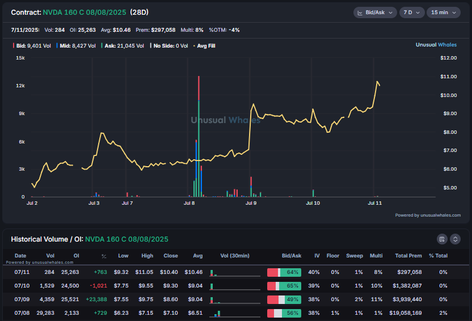Toggle the Avg Fill legend series
Screen dimensions: 472x321
click(x=204, y=46)
